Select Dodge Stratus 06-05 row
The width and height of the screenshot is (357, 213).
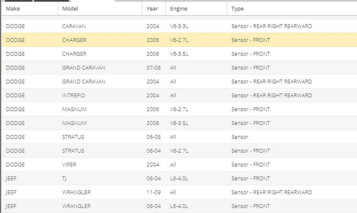click(179, 137)
